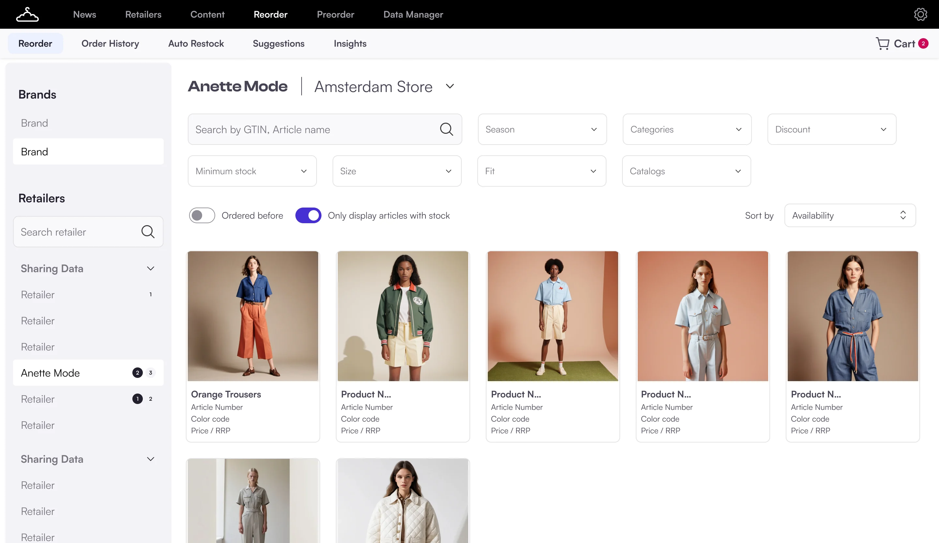Select Retailer with badges 1 and 2
Viewport: 939px width, 543px height.
88,399
